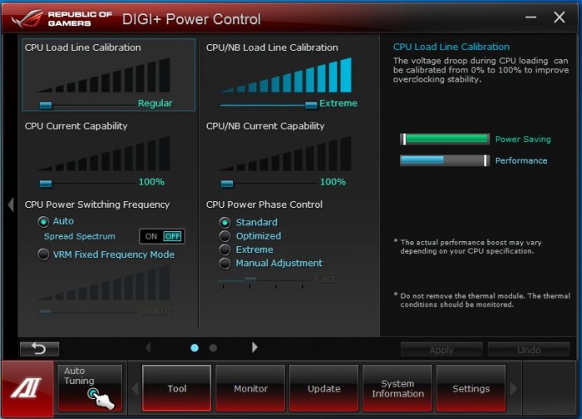Image resolution: width=582 pixels, height=419 pixels.
Task: Expand the left side panel arrow
Action: (x=11, y=205)
